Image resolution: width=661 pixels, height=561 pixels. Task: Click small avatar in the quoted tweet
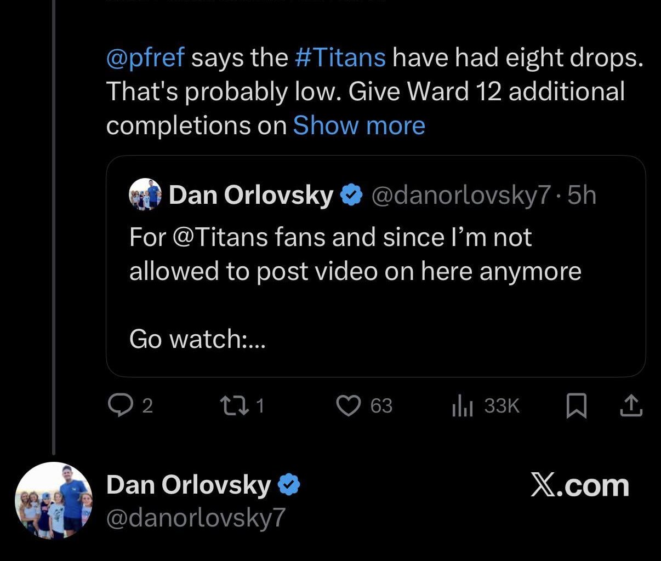pos(145,195)
